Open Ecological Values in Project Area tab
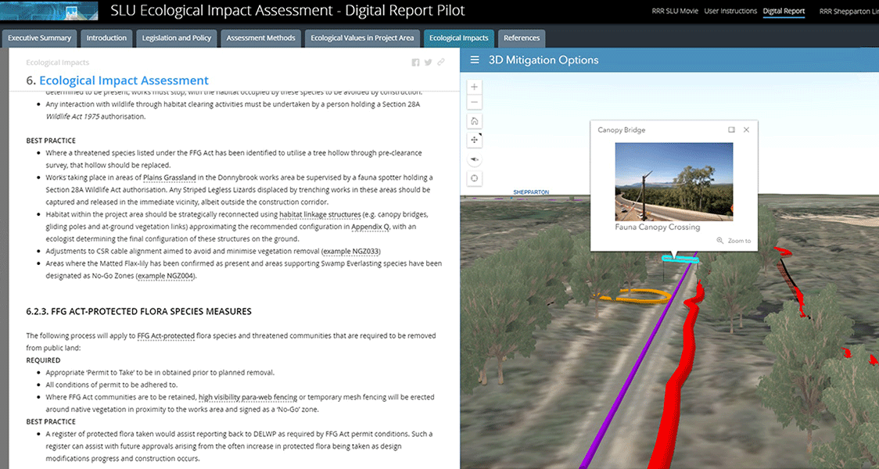This screenshot has width=879, height=469. click(362, 38)
